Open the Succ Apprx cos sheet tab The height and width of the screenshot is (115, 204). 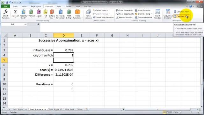click(x=20, y=109)
